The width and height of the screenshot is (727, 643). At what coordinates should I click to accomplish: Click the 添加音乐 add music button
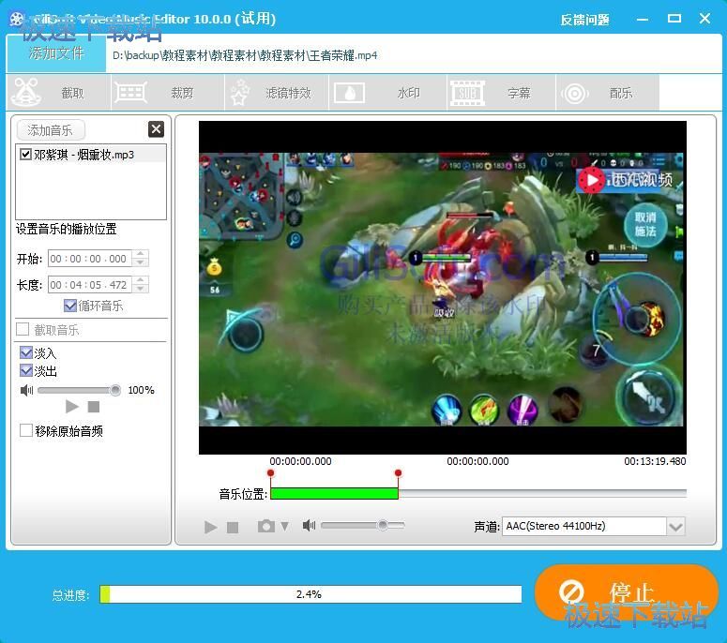51,130
